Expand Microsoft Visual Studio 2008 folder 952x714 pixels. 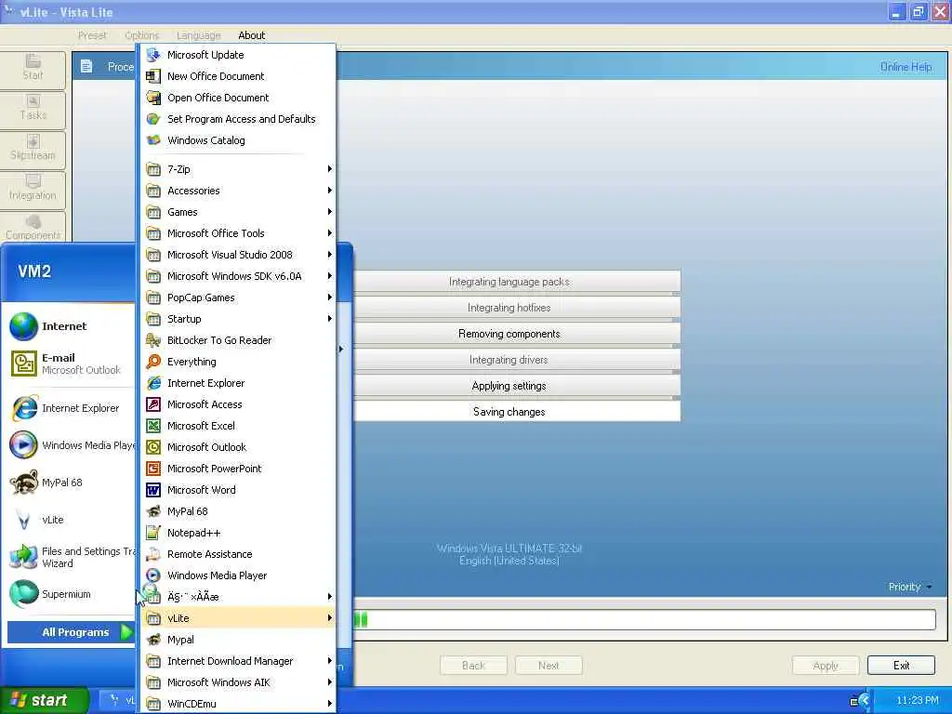click(237, 255)
